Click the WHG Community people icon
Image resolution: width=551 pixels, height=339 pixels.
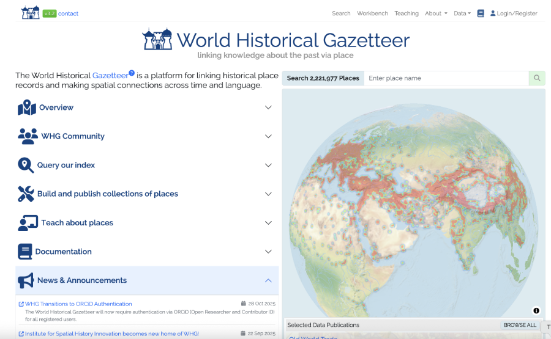coord(28,136)
